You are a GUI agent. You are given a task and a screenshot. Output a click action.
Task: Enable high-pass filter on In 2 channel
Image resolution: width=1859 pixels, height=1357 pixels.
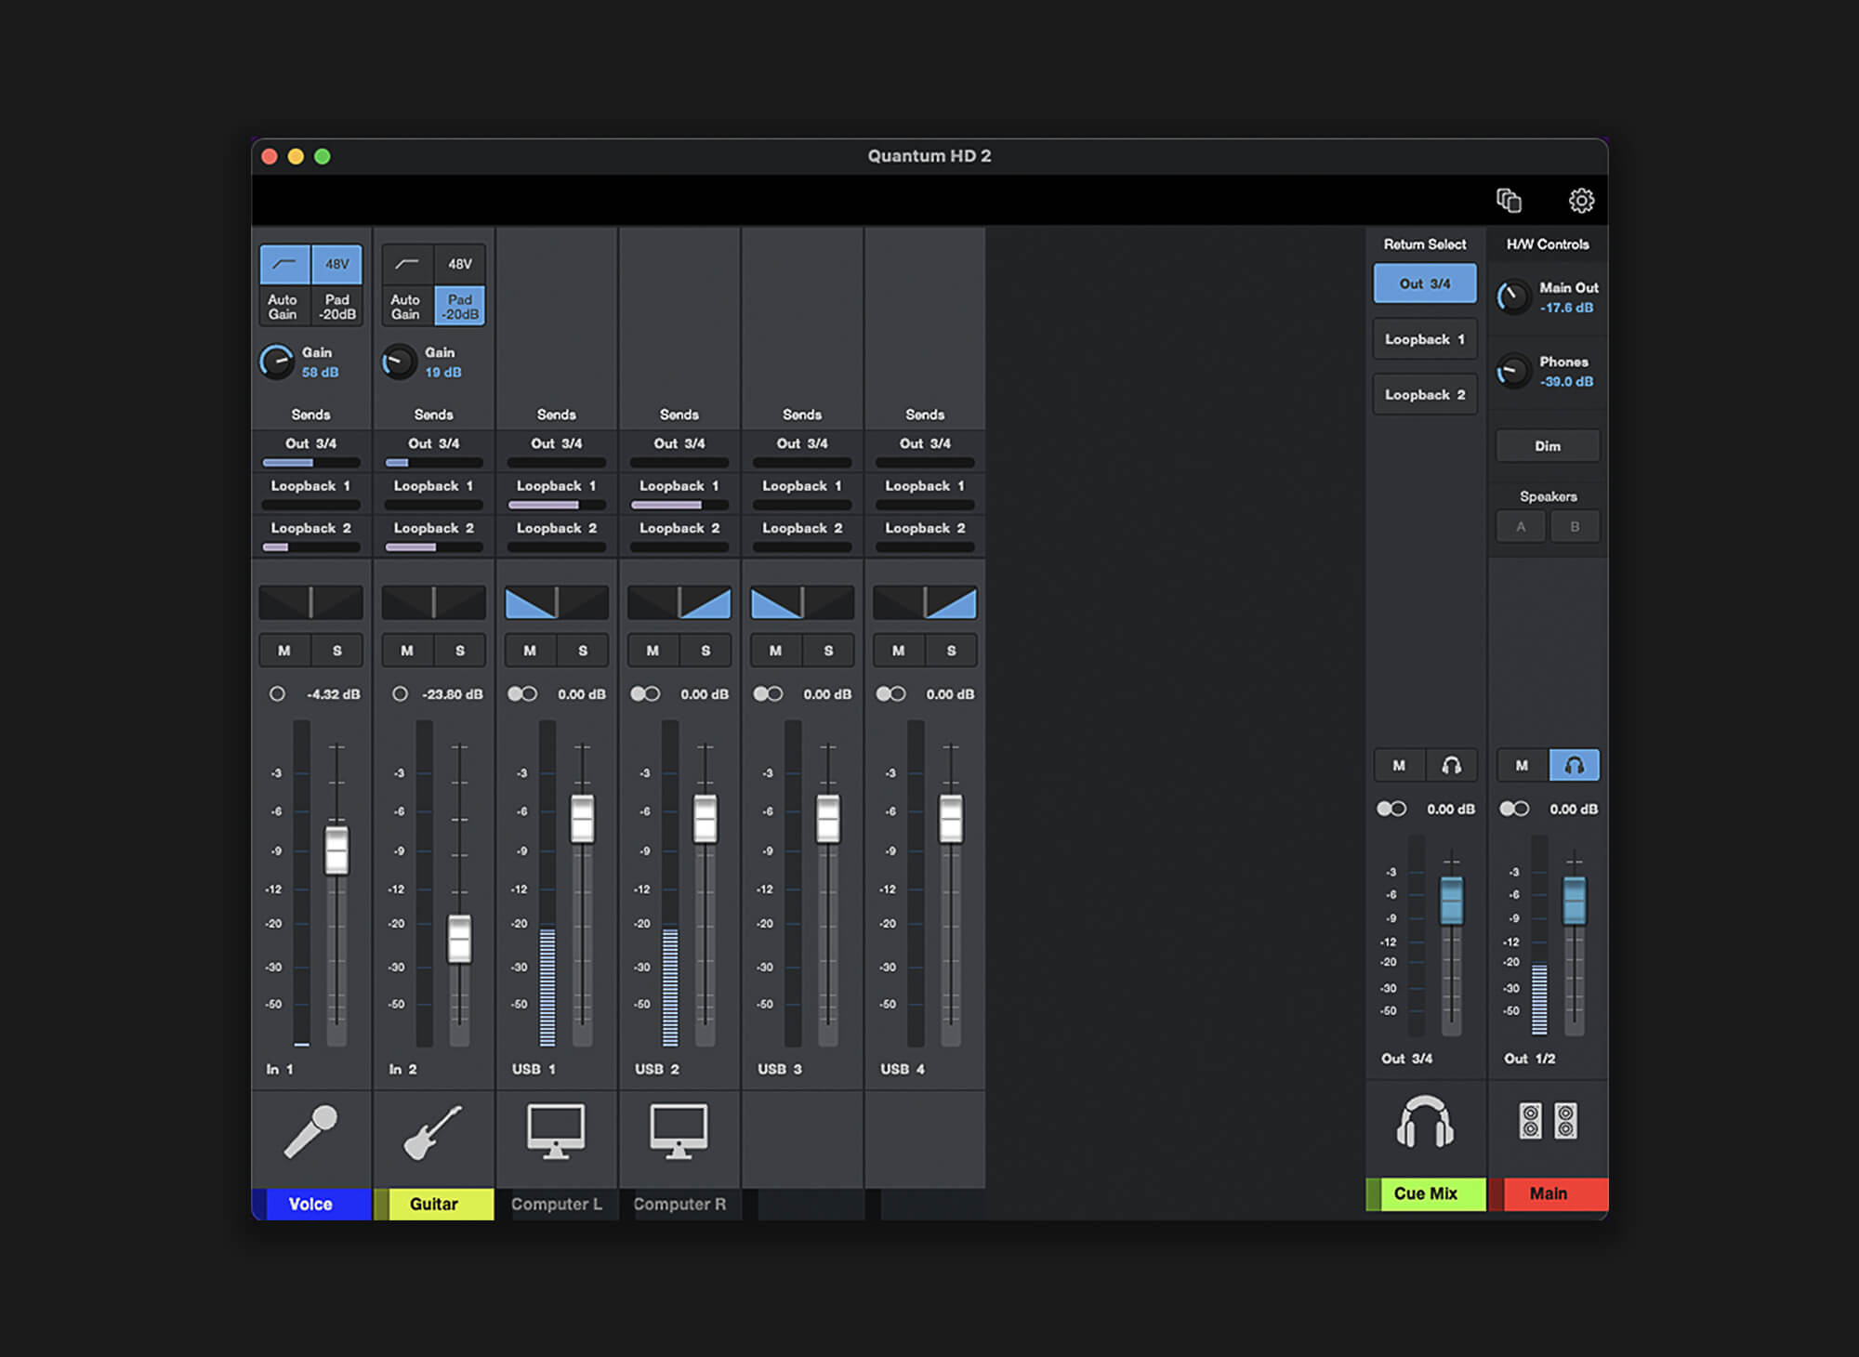[x=407, y=264]
